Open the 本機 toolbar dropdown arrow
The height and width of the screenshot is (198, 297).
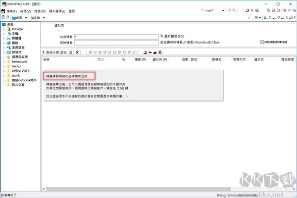44,18
